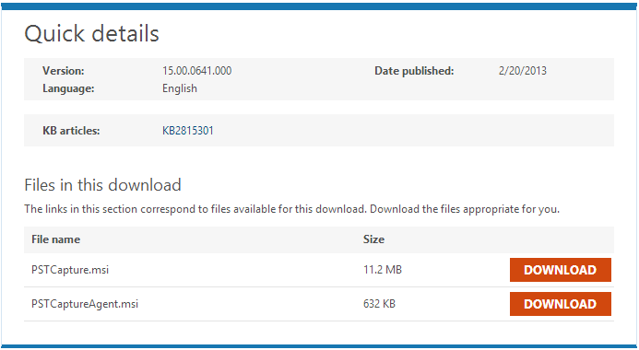Click the Quick details heading
This screenshot has height=350, width=639.
[x=91, y=33]
